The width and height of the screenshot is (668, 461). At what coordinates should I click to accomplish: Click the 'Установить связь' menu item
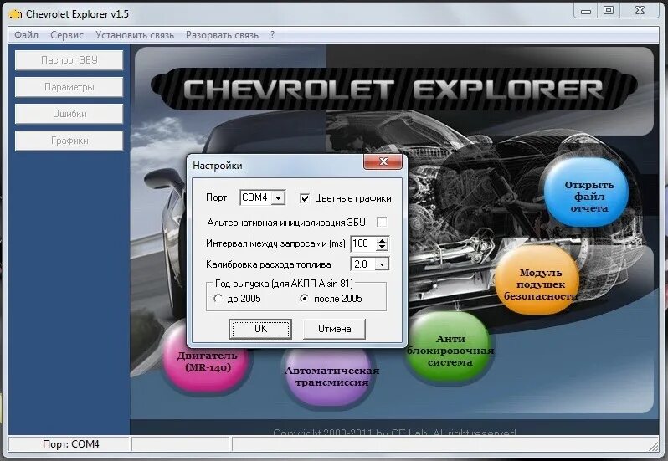pyautogui.click(x=135, y=35)
